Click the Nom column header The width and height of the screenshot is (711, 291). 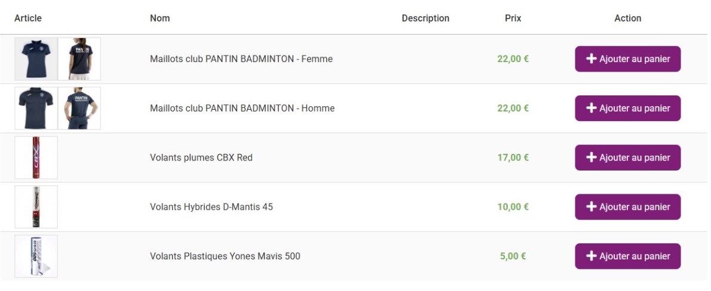(160, 18)
